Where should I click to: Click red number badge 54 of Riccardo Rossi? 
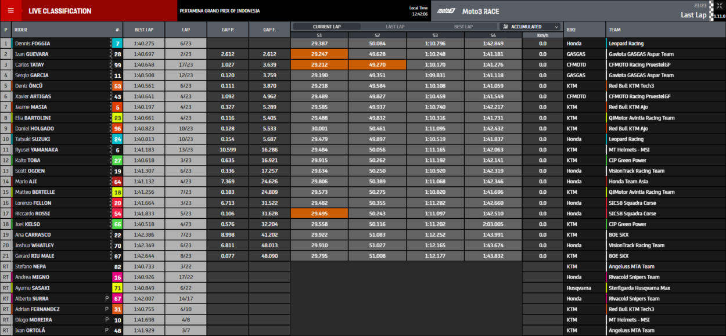click(x=117, y=214)
